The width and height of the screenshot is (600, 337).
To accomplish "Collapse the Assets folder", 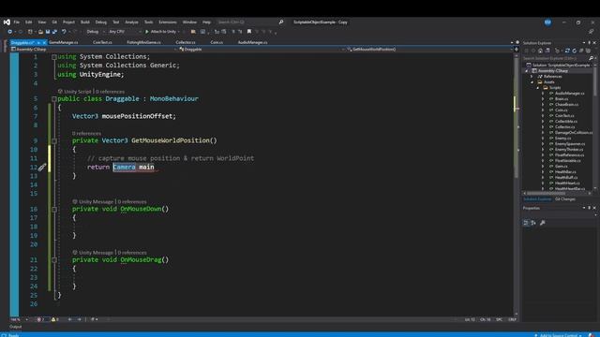I will click(532, 82).
